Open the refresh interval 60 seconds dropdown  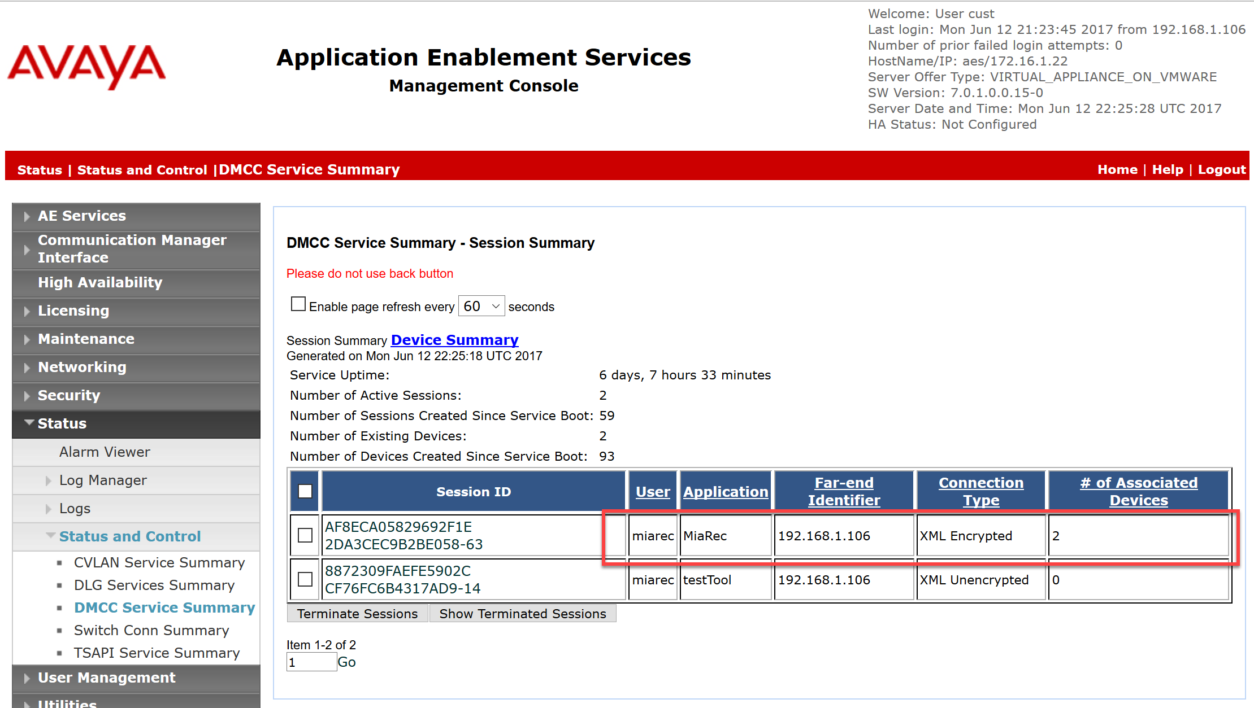coord(481,306)
